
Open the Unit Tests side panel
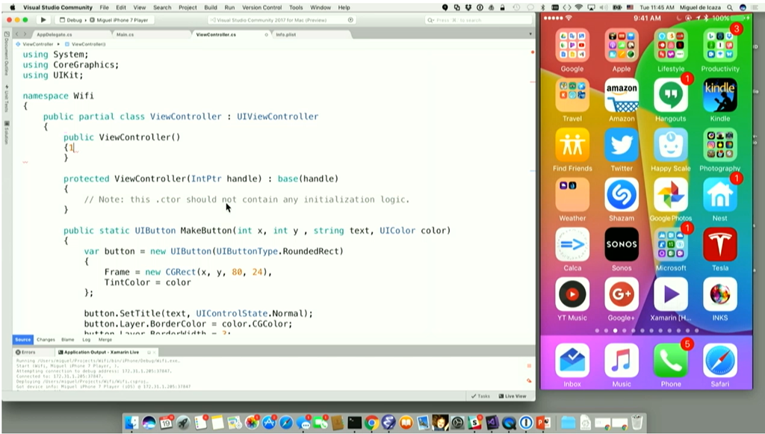6,99
